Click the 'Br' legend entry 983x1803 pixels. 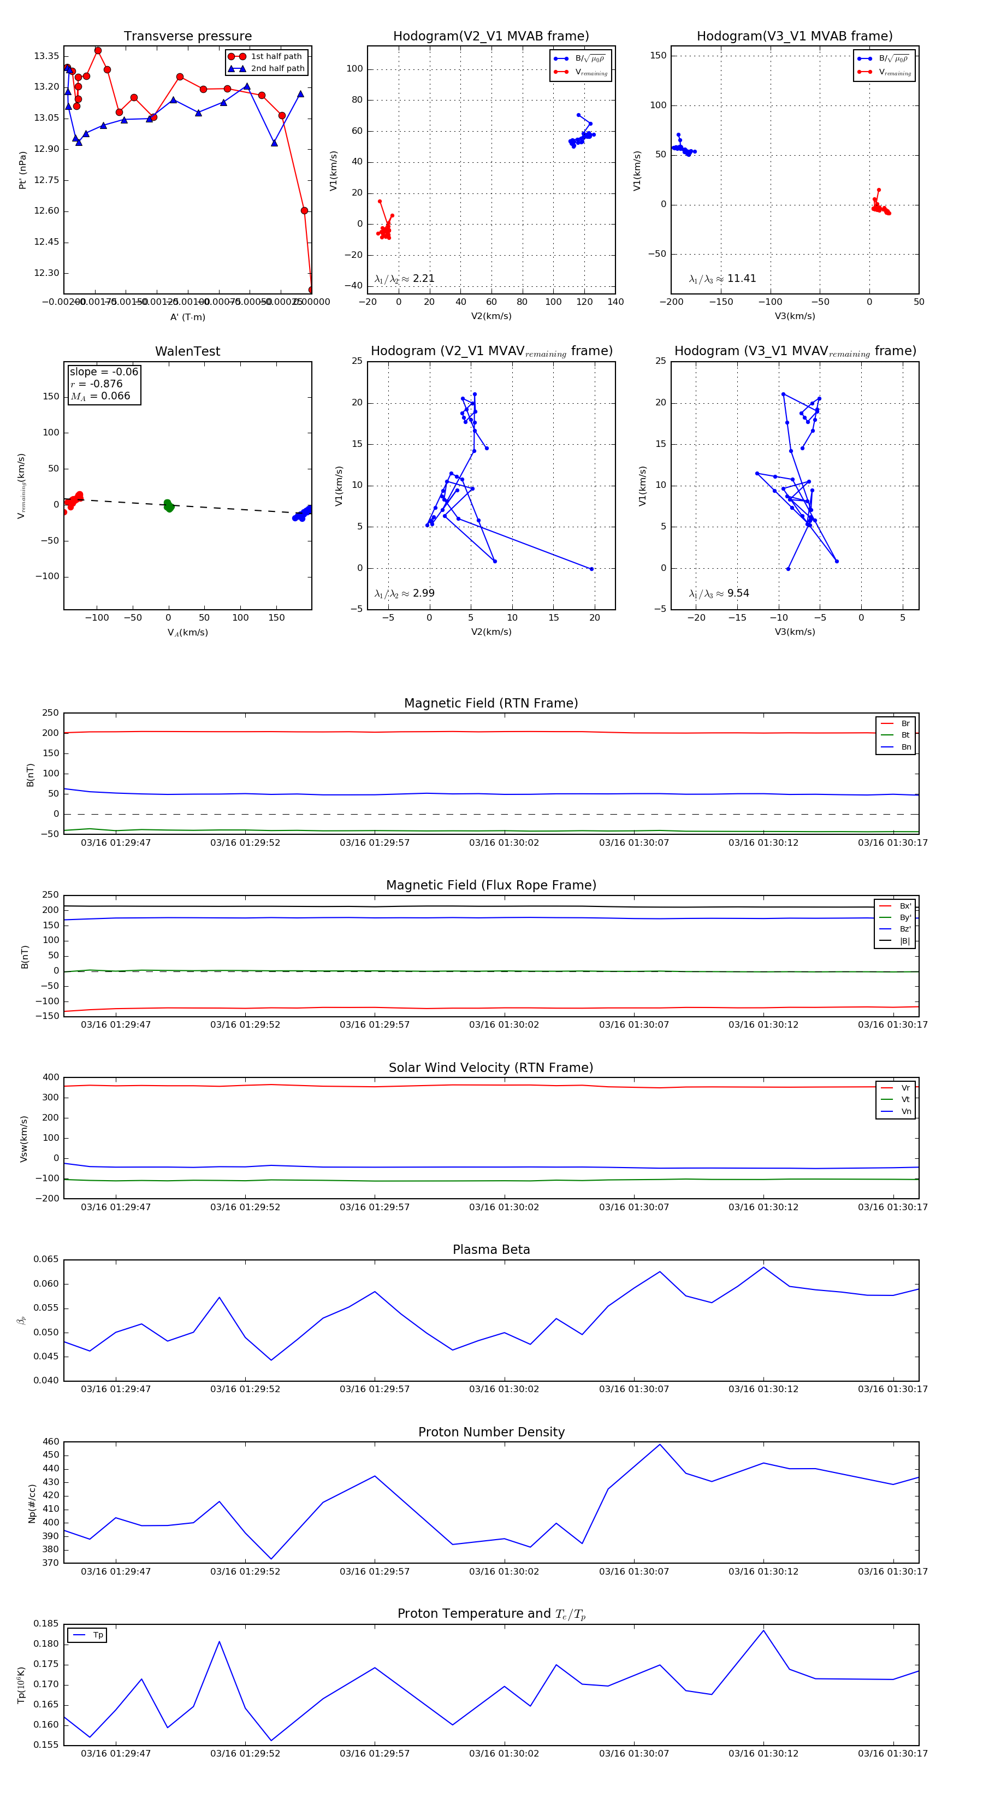(x=896, y=724)
